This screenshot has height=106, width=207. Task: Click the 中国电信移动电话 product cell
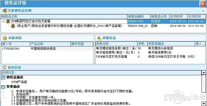pyautogui.click(x=43, y=49)
